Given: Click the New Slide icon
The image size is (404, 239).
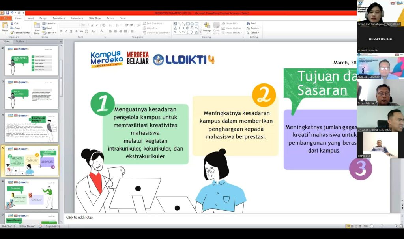Looking at the screenshot, I should [37, 26].
